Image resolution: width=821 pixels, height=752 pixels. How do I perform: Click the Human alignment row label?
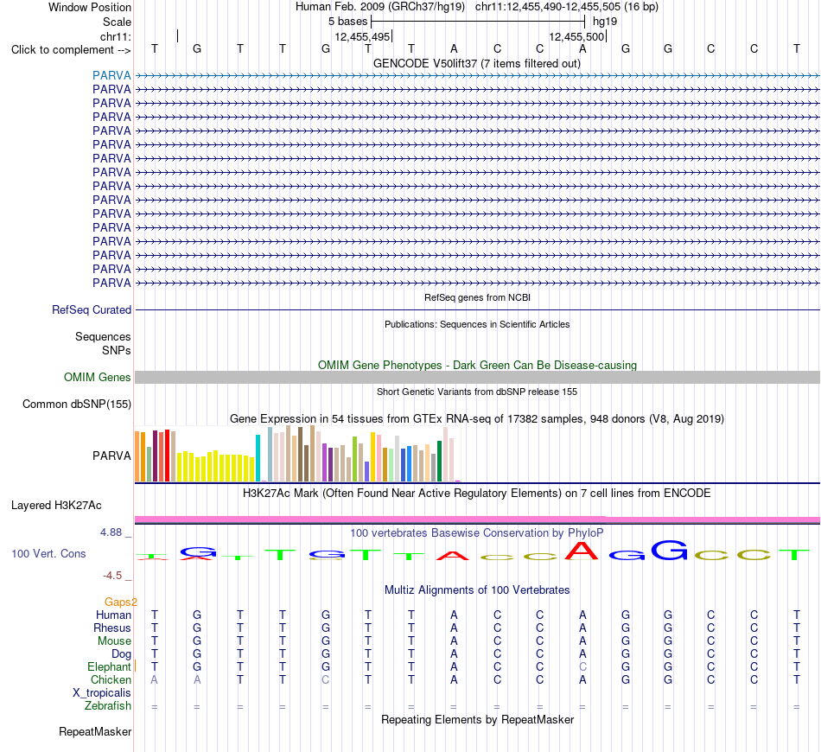[x=113, y=615]
